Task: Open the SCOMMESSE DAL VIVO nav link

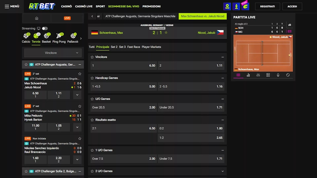Action: [x=124, y=6]
